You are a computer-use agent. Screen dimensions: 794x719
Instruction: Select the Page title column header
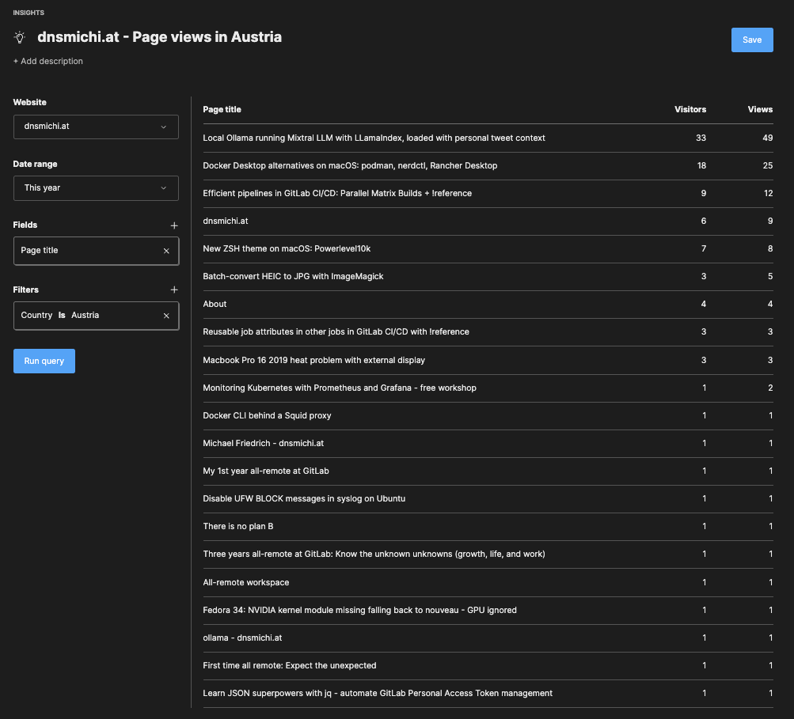[222, 110]
